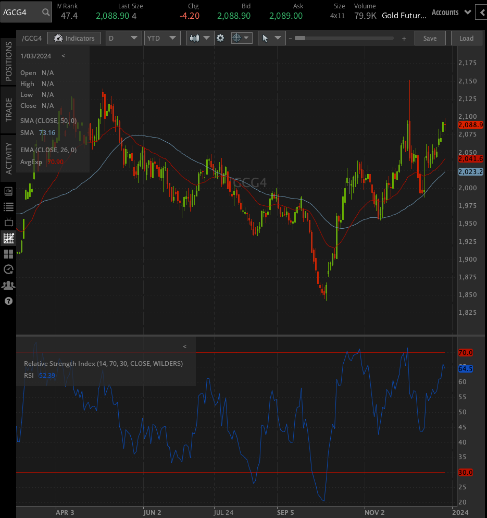This screenshot has width=487, height=518.
Task: Click the chat support people icon
Action: (7, 285)
